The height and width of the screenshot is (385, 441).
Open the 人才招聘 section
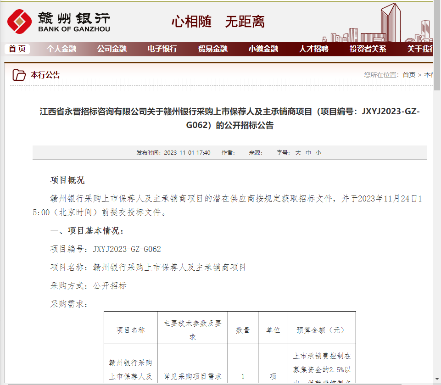[x=314, y=50]
